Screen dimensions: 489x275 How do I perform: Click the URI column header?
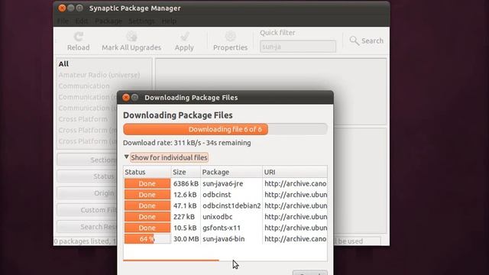295,172
